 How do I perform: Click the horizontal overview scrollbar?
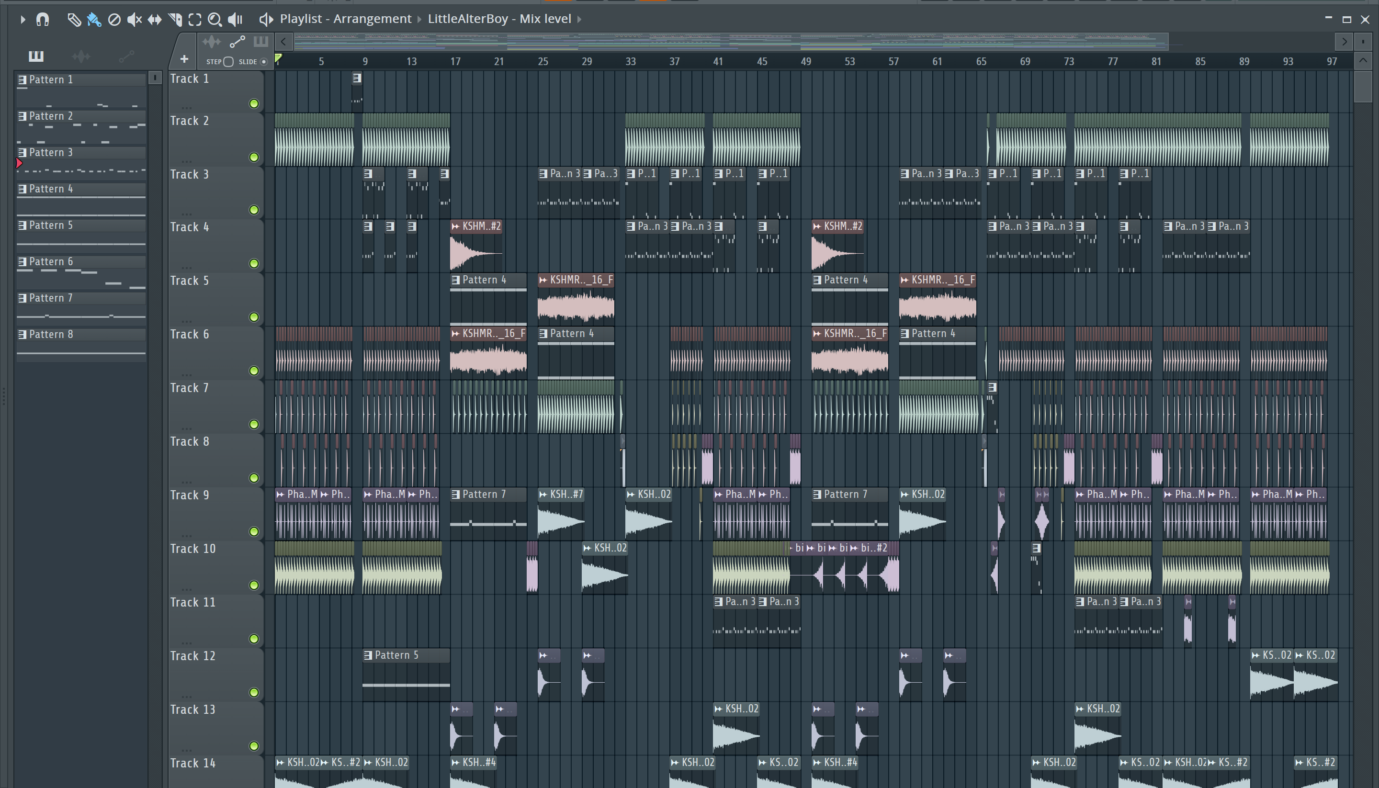[731, 41]
